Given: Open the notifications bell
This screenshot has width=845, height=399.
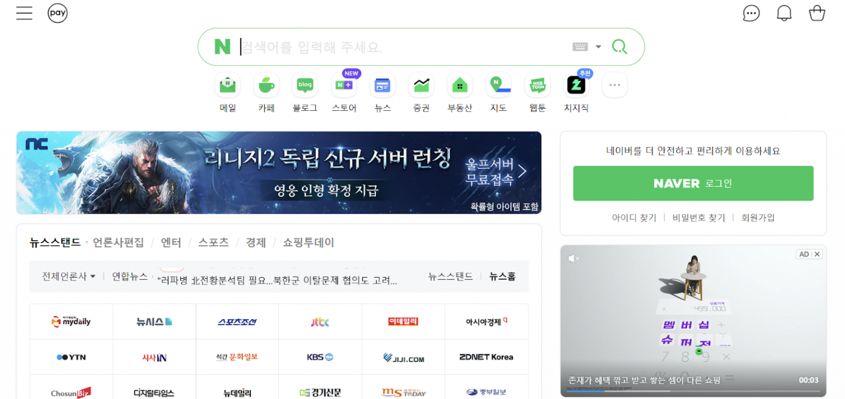Looking at the screenshot, I should pos(784,13).
